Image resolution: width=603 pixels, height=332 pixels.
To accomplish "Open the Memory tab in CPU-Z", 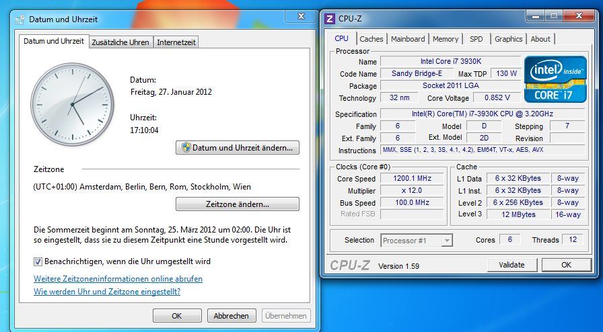I will tap(446, 39).
